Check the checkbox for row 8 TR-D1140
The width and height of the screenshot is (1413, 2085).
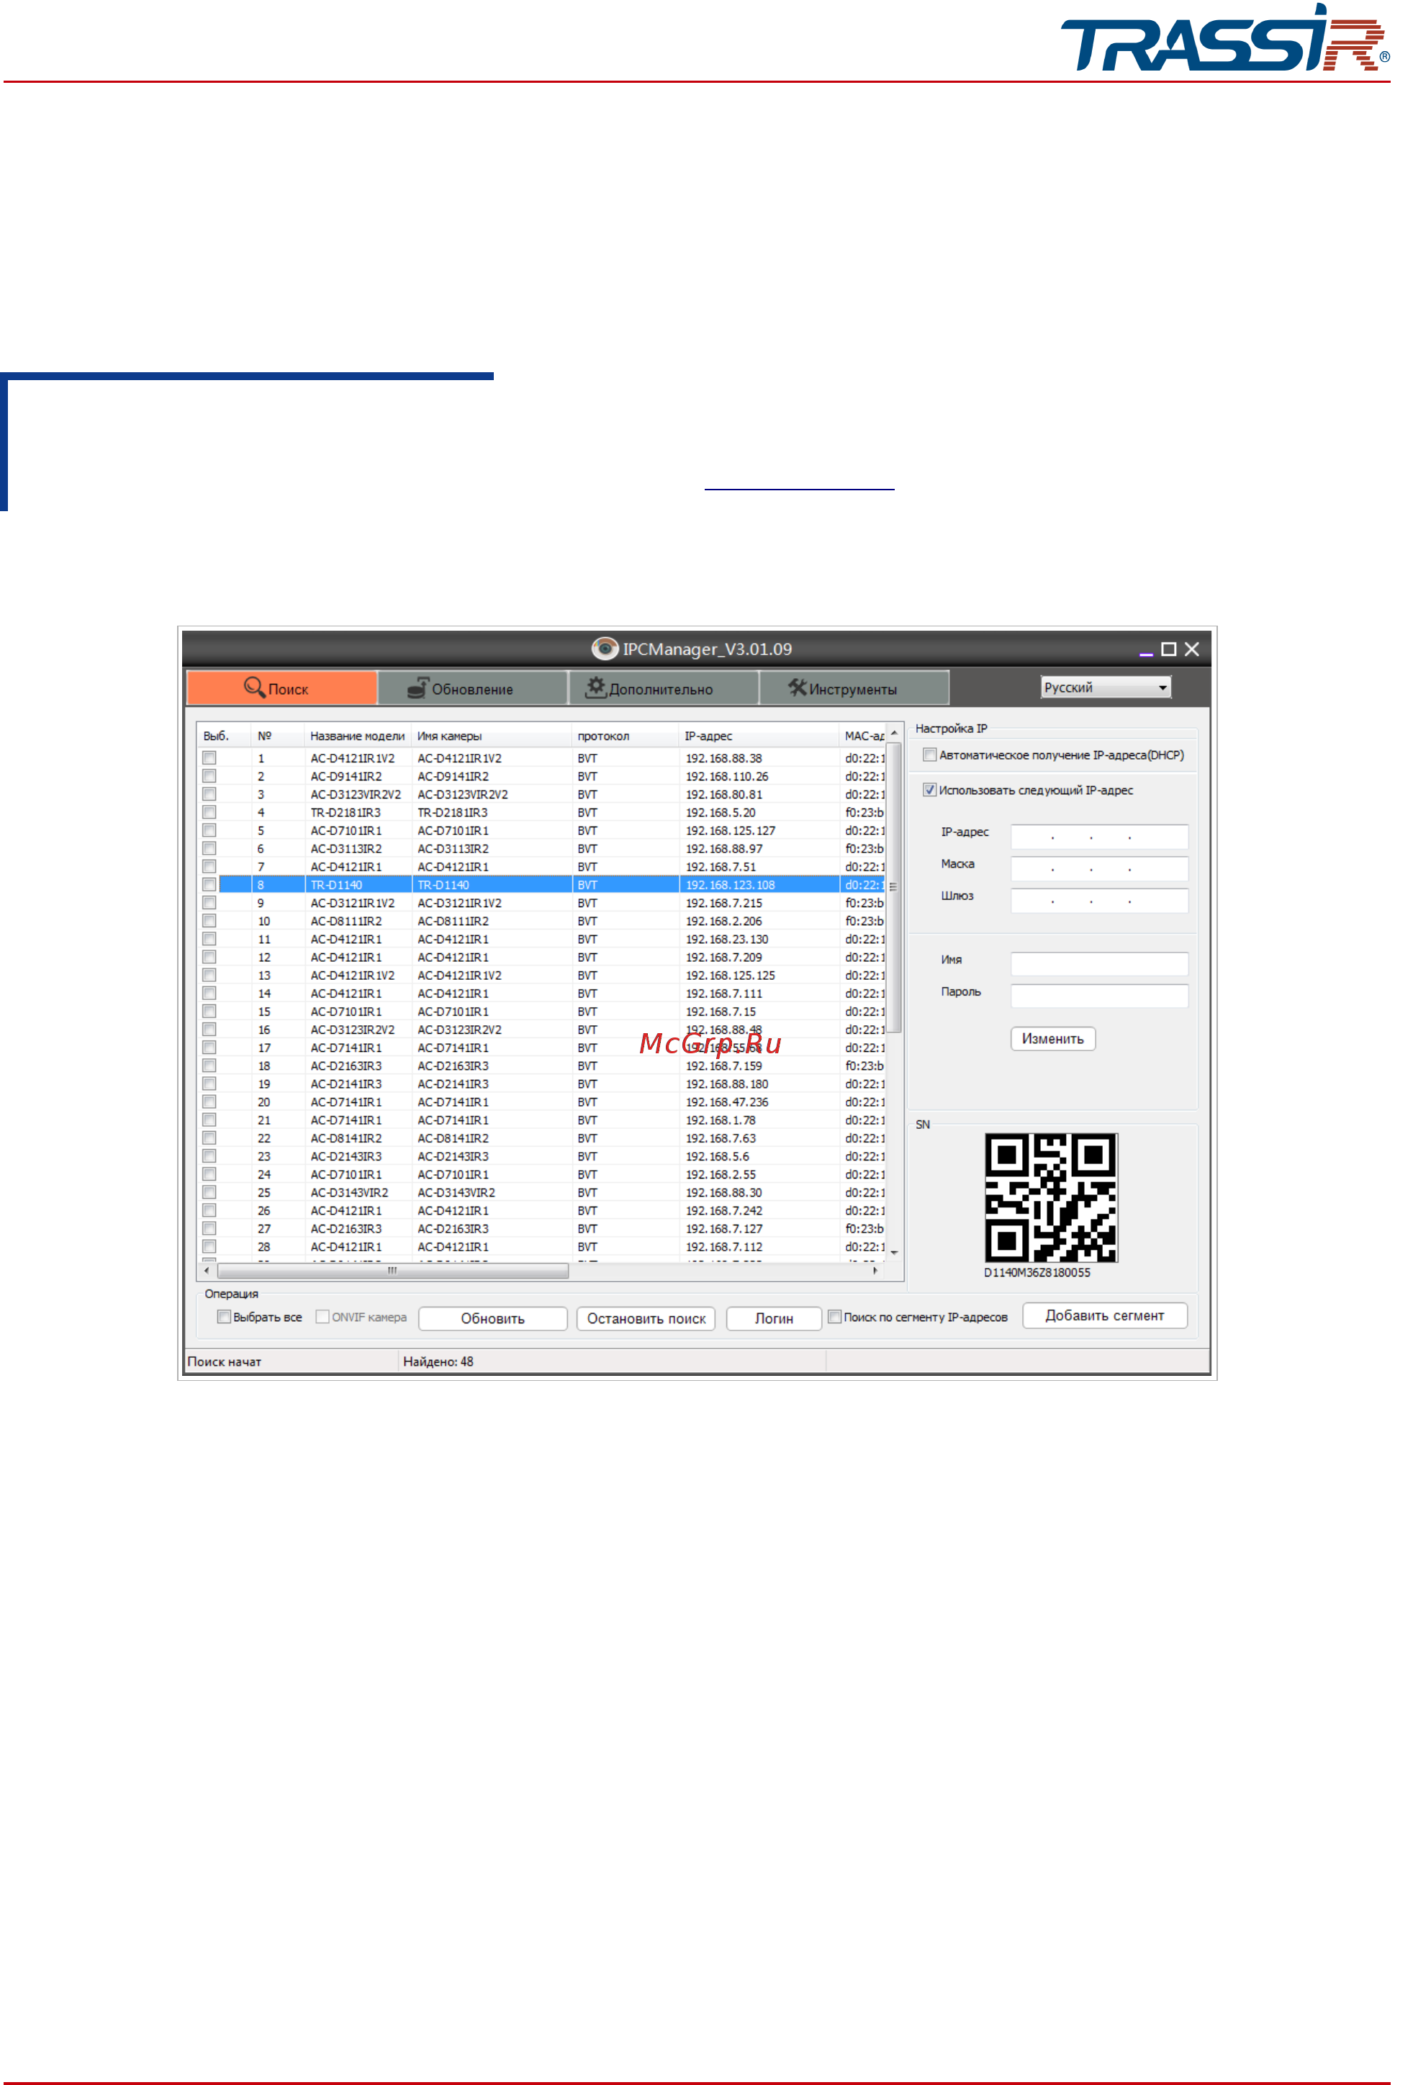tap(209, 885)
